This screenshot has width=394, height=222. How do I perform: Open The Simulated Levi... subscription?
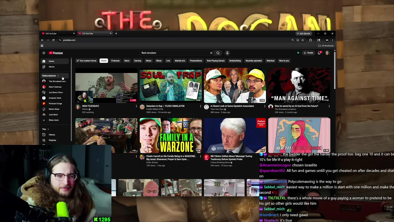[x=55, y=81]
